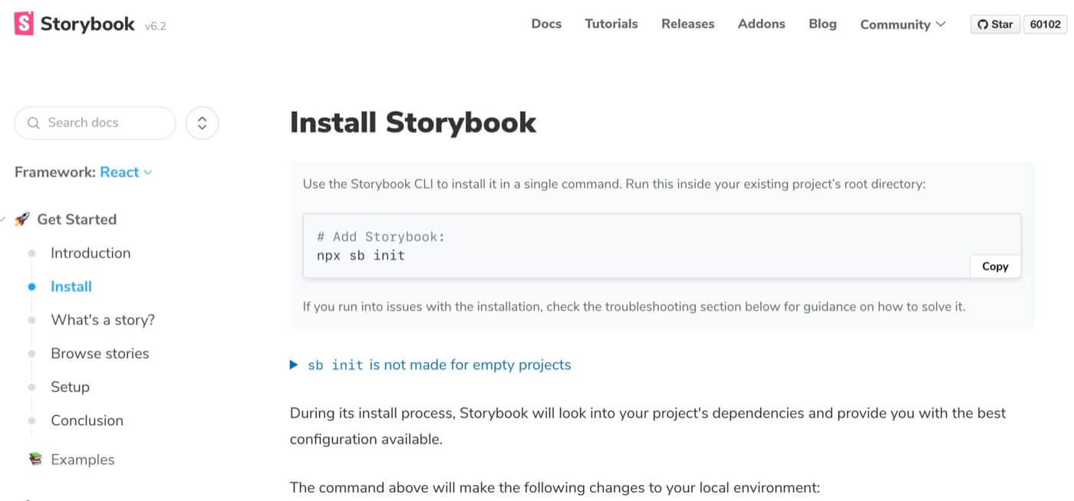The width and height of the screenshot is (1074, 501).
Task: Star the Storybook repository
Action: pos(995,24)
